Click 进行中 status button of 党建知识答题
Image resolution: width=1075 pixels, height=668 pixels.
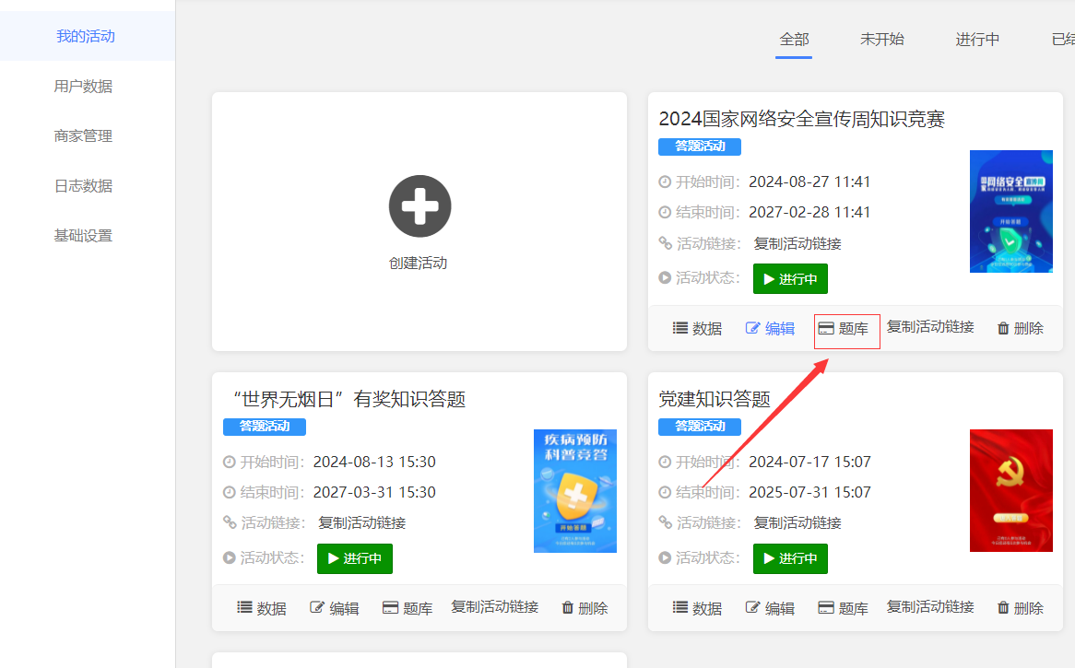point(790,558)
